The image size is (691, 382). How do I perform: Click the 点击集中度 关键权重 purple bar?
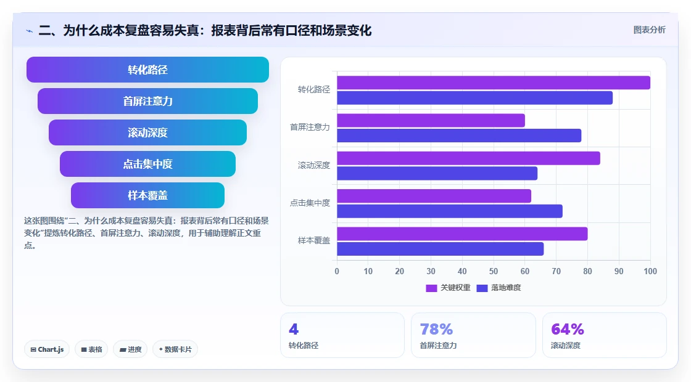434,196
